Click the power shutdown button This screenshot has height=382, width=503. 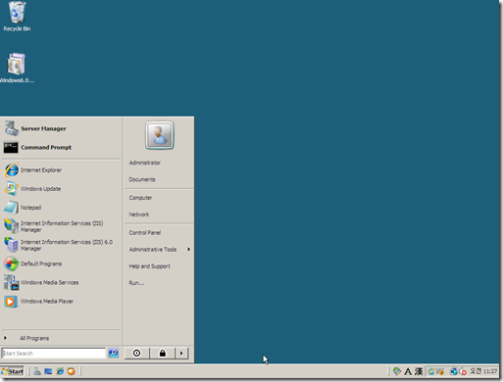(x=137, y=353)
